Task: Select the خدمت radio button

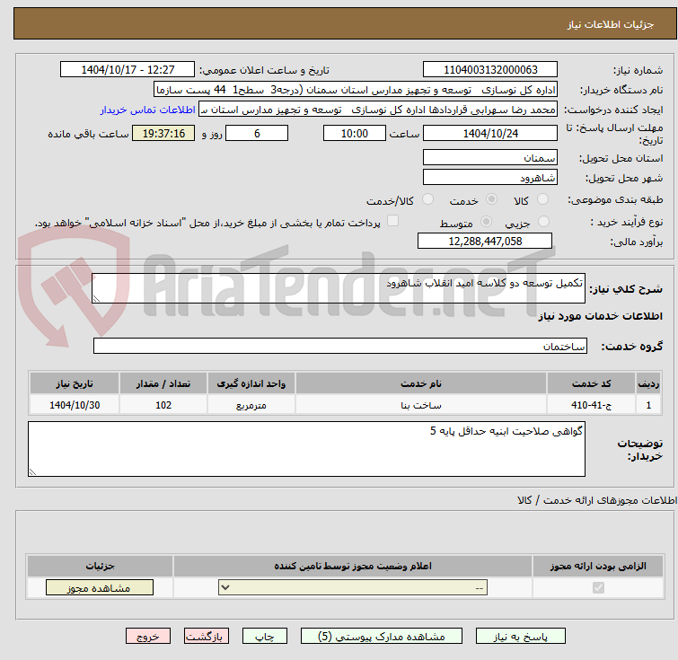Action: point(491,199)
